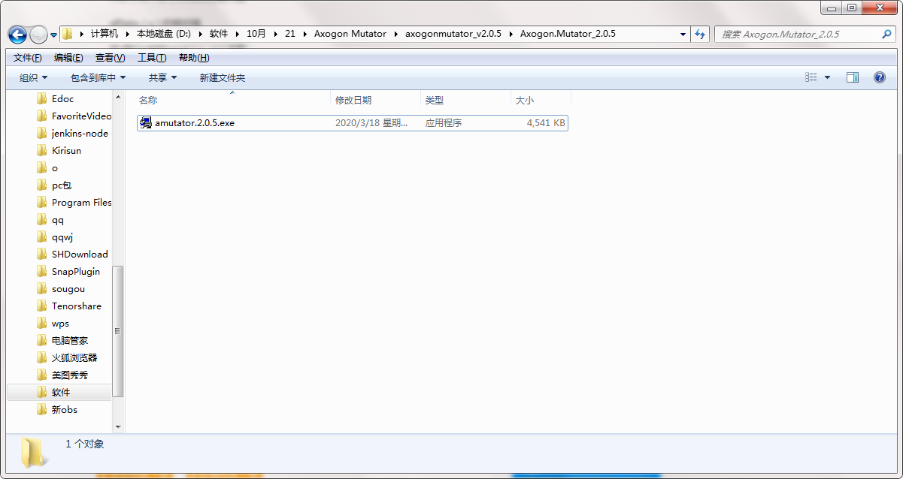
Task: Click the navigation pane scroll up arrow
Action: [x=117, y=97]
